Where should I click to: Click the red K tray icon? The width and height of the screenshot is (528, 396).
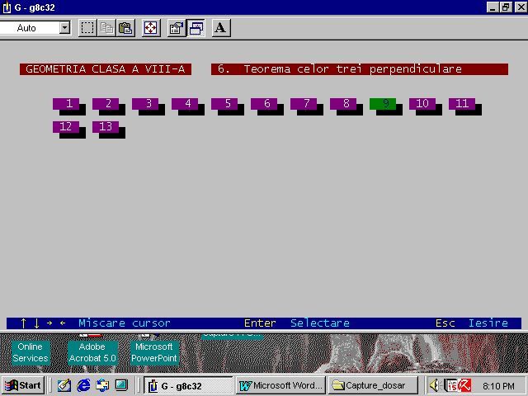click(465, 385)
